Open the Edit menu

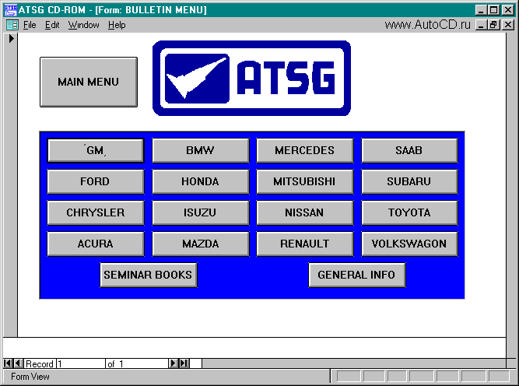coord(52,25)
